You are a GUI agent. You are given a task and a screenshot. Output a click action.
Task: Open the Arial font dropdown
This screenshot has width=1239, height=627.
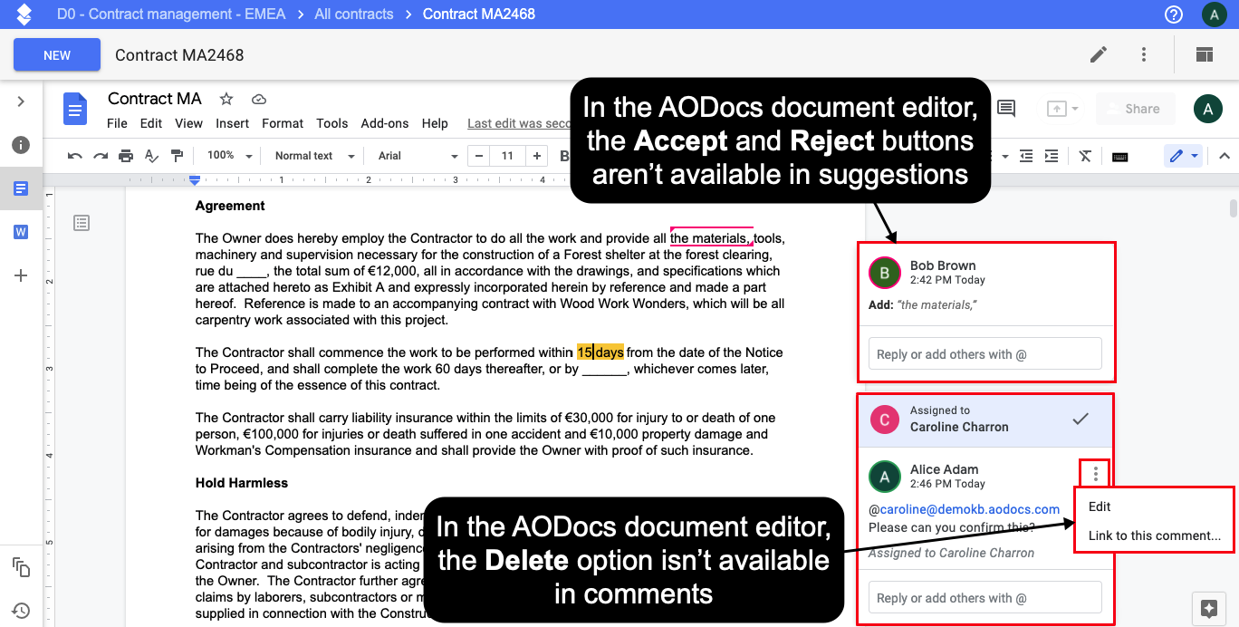pyautogui.click(x=418, y=156)
